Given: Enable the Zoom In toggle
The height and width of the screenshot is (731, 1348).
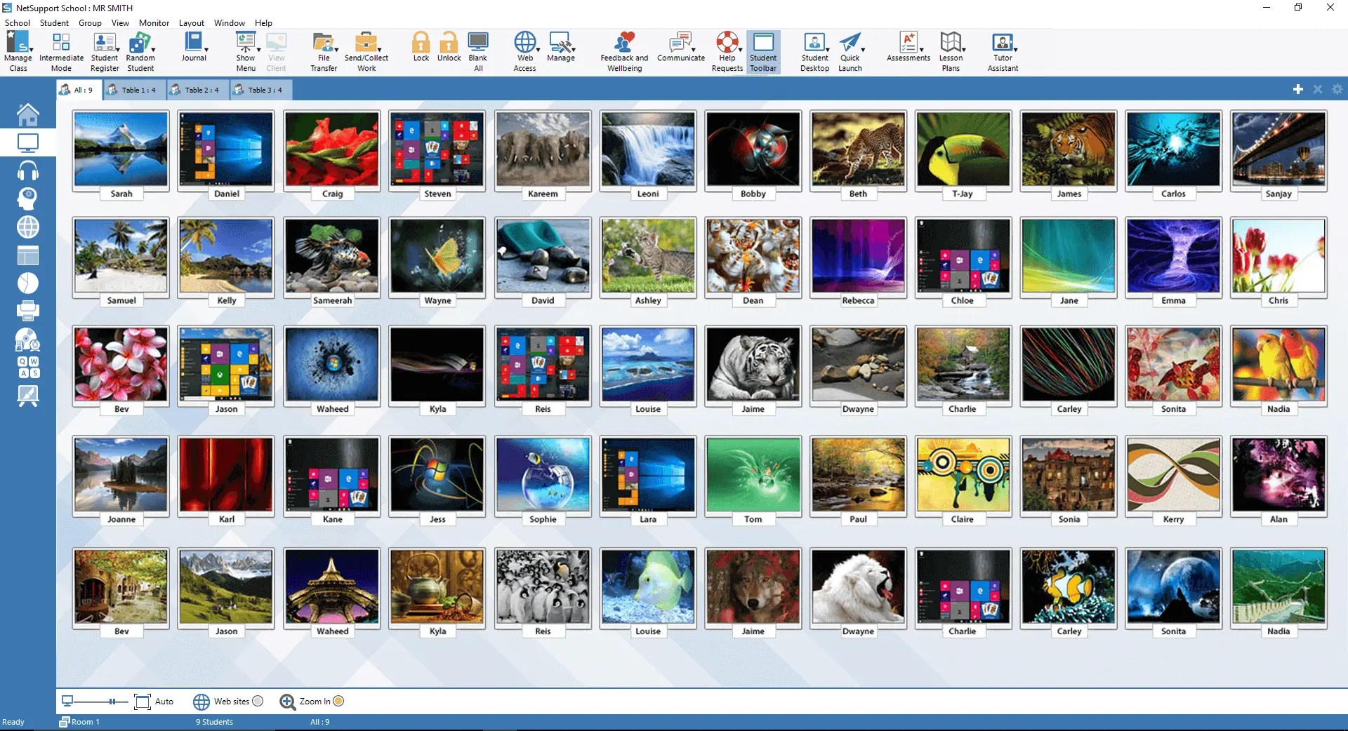Looking at the screenshot, I should click(x=339, y=701).
